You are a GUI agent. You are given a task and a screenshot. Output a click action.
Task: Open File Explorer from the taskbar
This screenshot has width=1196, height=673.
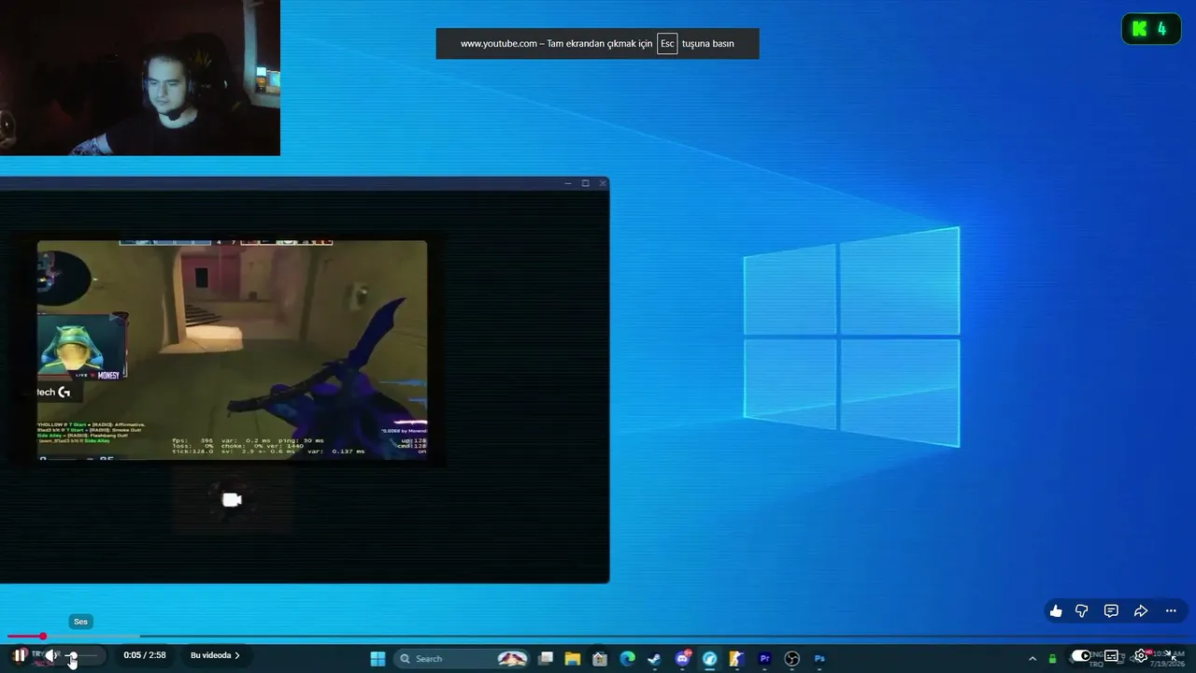(573, 659)
